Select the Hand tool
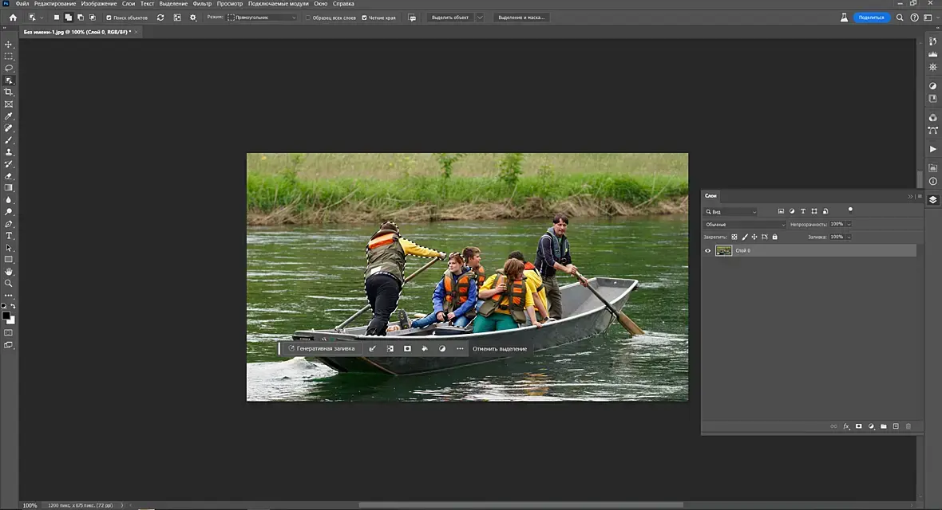 point(9,272)
